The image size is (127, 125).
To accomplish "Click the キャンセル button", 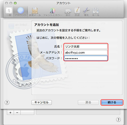I will [x=42, y=102].
